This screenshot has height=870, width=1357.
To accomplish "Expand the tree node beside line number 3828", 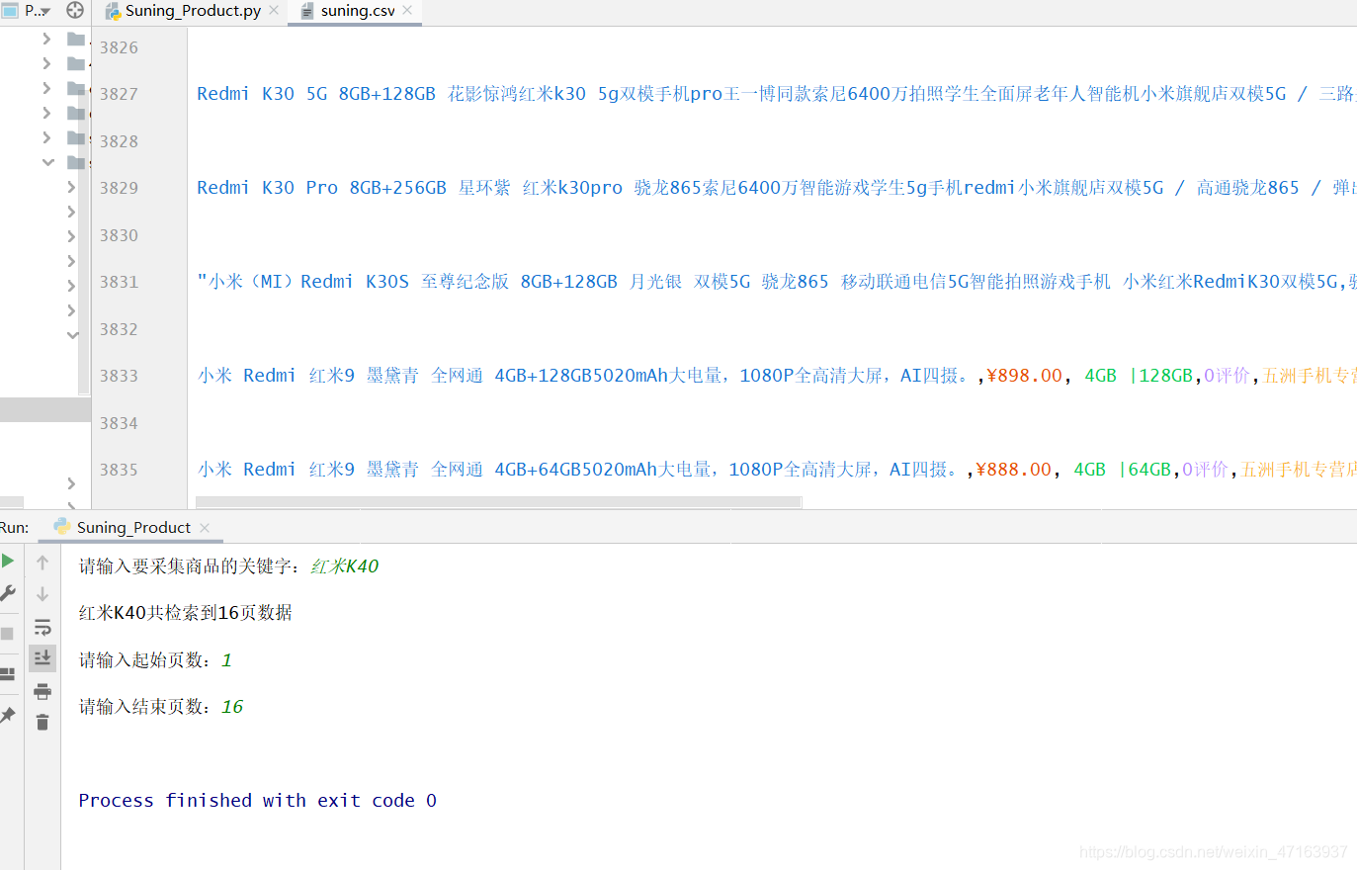I will point(46,137).
